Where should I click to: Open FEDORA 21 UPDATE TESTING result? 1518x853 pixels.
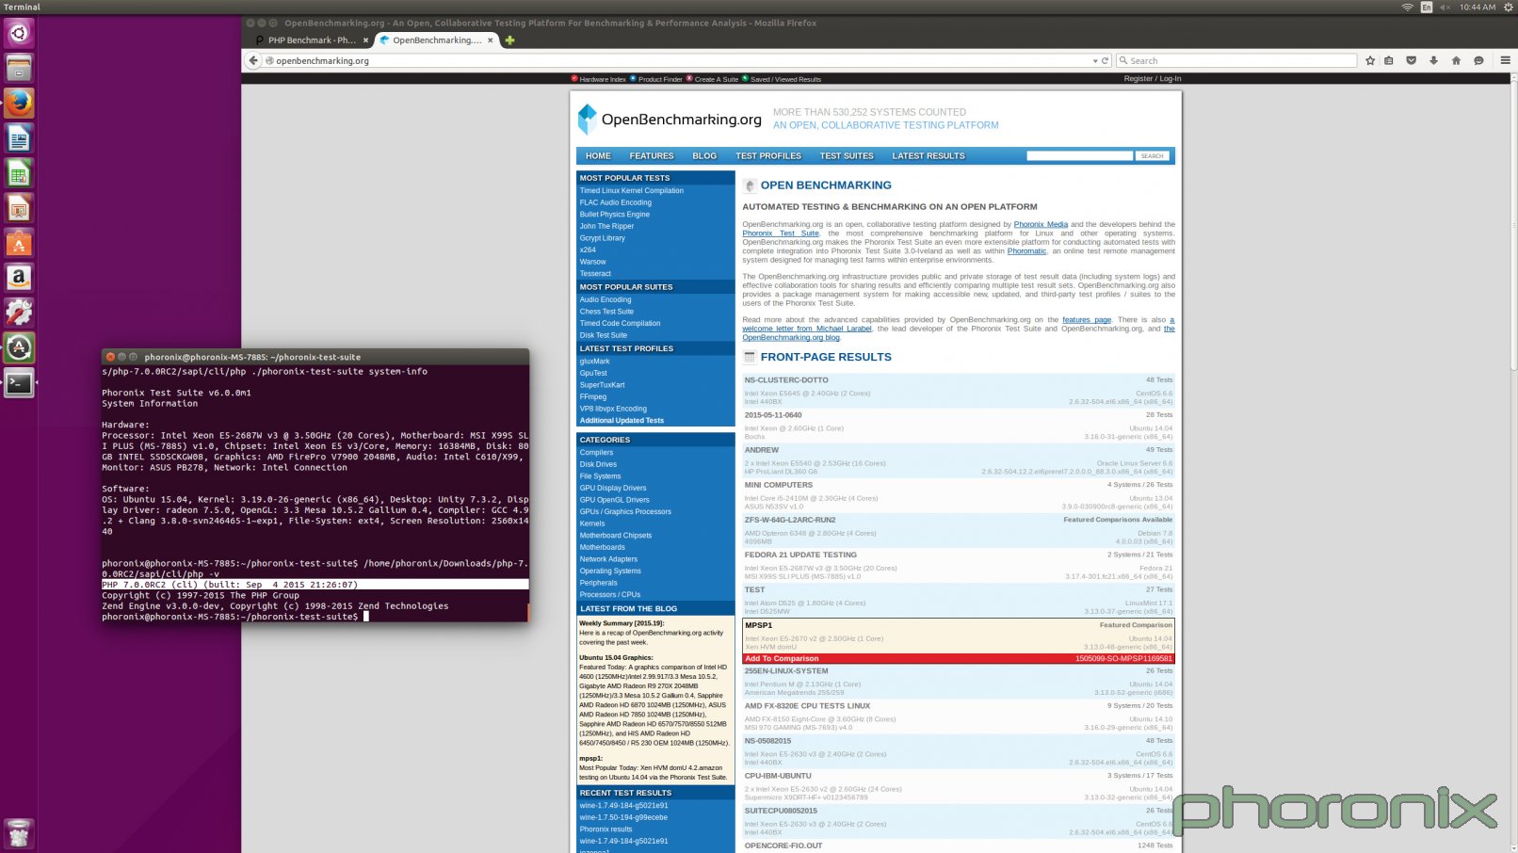tap(800, 555)
